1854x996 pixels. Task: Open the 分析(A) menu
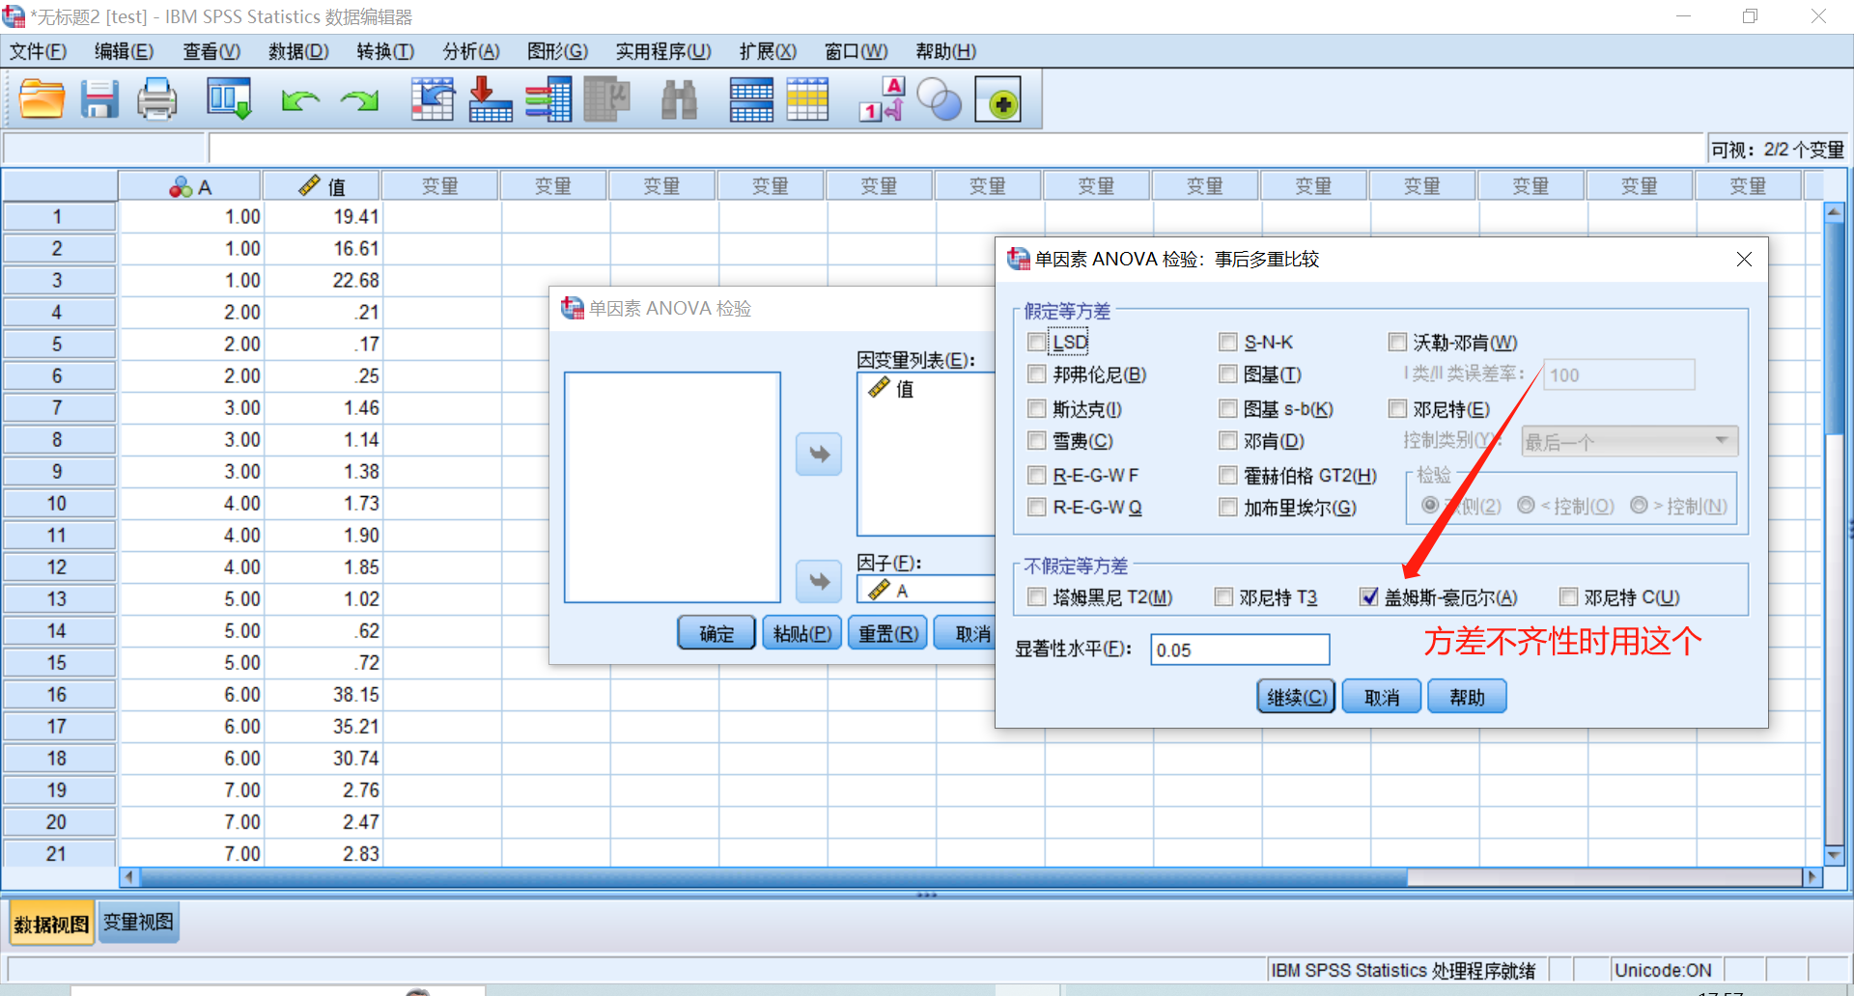coord(470,51)
